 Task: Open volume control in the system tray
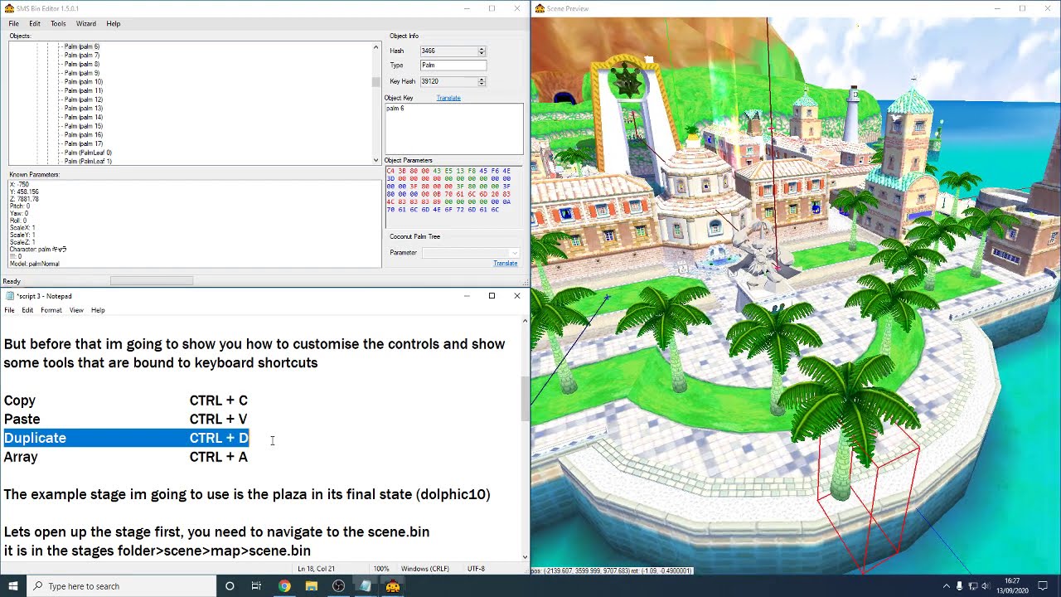(x=986, y=586)
